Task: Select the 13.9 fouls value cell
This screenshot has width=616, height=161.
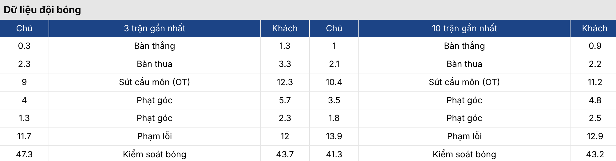Action: (x=334, y=136)
